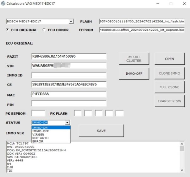Click the last PK FLASH box
The width and height of the screenshot is (190, 177).
(120, 113)
